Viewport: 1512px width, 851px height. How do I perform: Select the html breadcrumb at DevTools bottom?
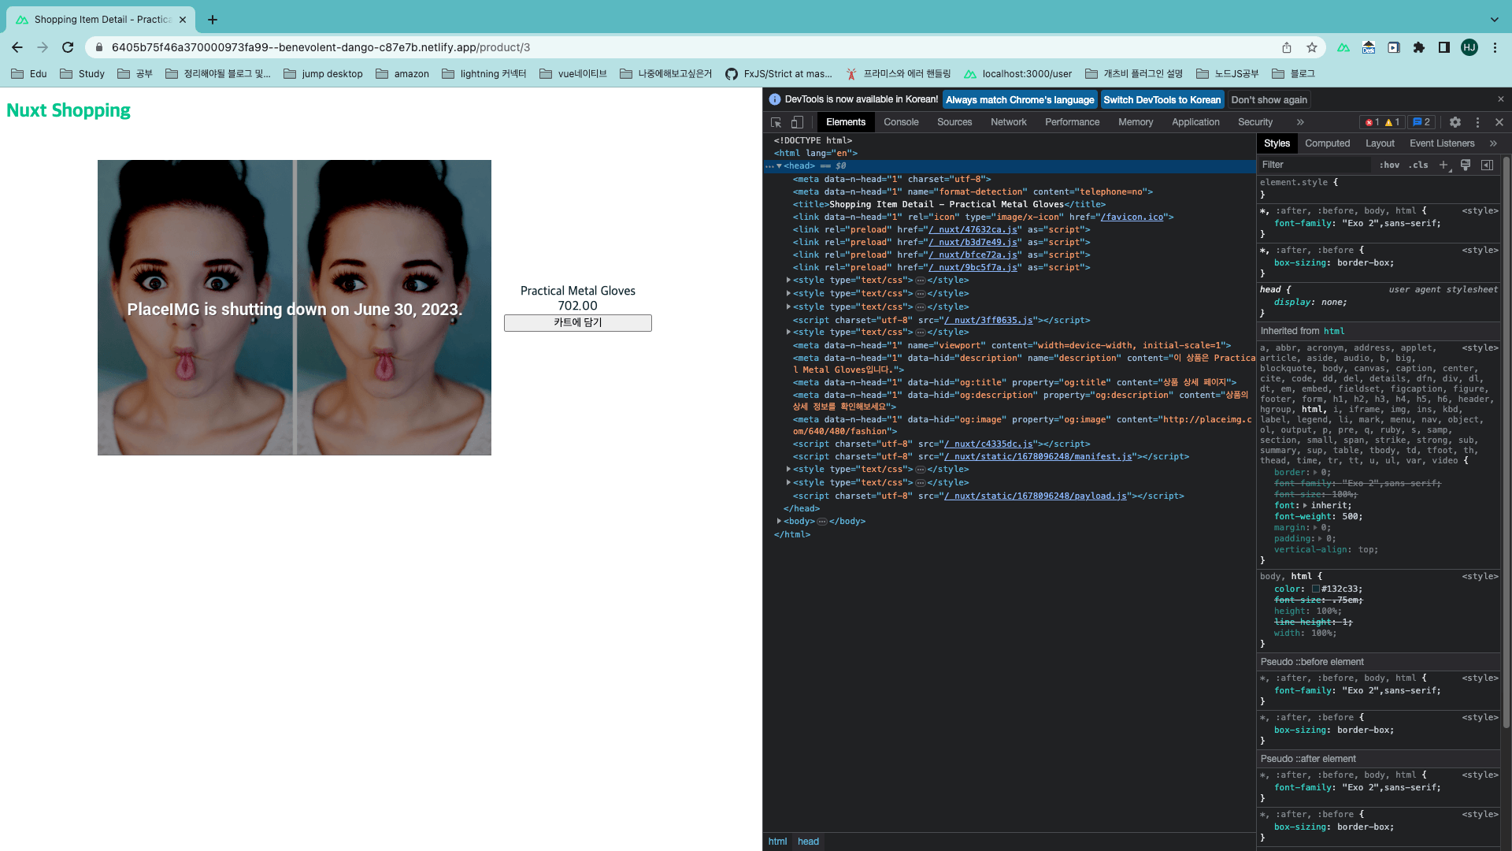coord(777,842)
